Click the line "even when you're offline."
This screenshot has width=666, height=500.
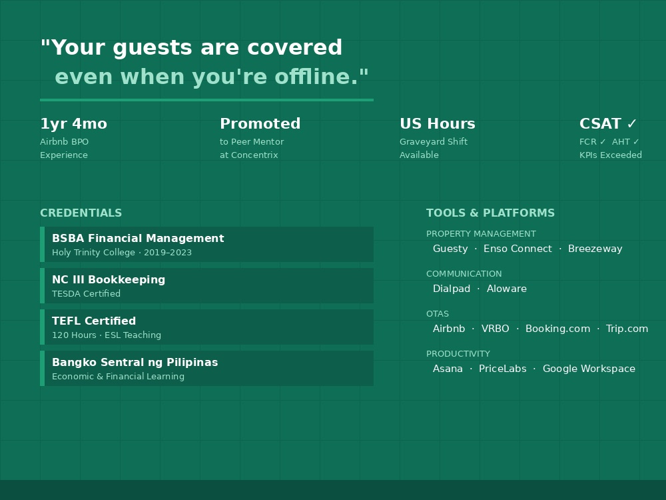(x=212, y=77)
